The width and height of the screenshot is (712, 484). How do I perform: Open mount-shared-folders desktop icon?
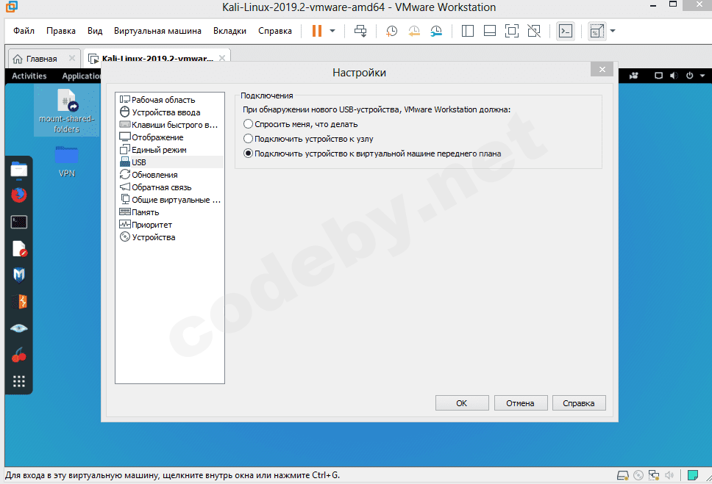coord(67,111)
